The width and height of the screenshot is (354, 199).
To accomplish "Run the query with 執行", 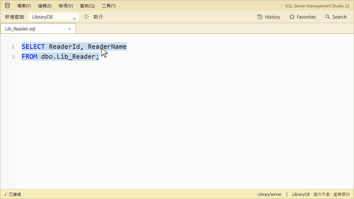I will click(98, 17).
